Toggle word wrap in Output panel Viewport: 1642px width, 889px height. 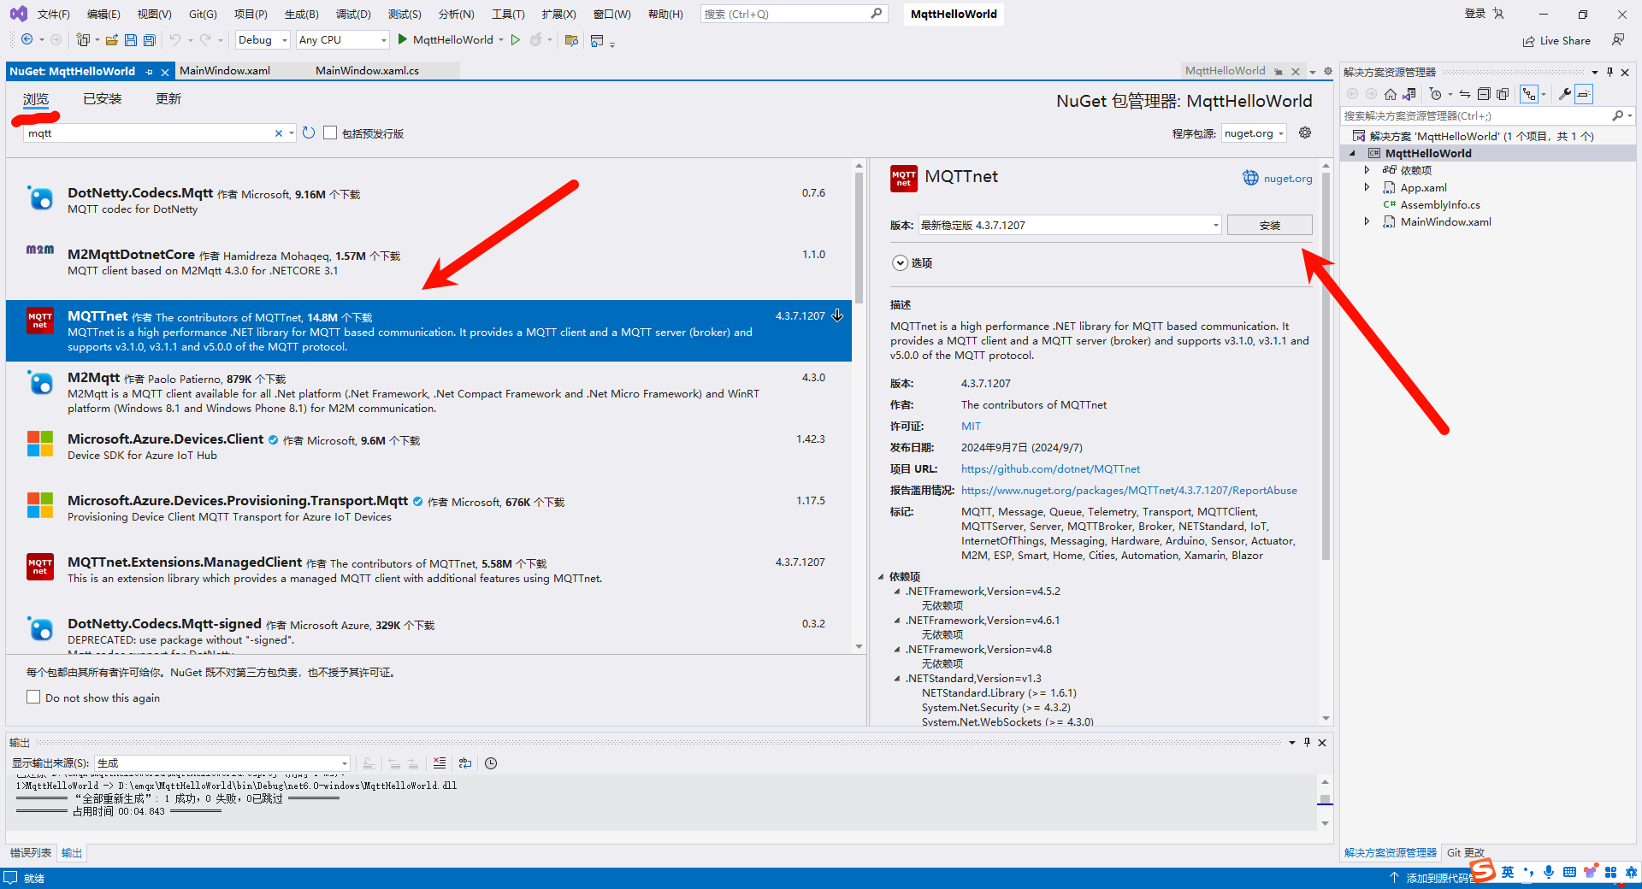(x=465, y=763)
